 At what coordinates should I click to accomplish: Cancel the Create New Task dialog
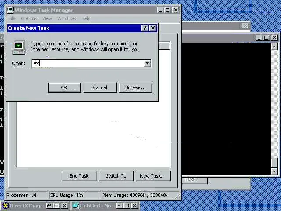click(100, 87)
